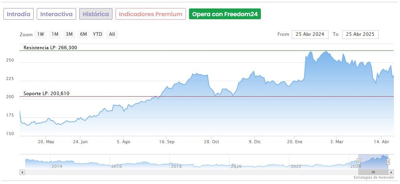The image size is (400, 184).
Task: Set zoom to 3M
Action: [x=69, y=34]
